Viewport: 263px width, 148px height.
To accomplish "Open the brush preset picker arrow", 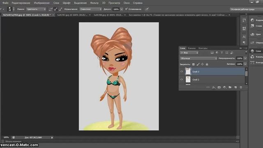I will click(14, 9).
